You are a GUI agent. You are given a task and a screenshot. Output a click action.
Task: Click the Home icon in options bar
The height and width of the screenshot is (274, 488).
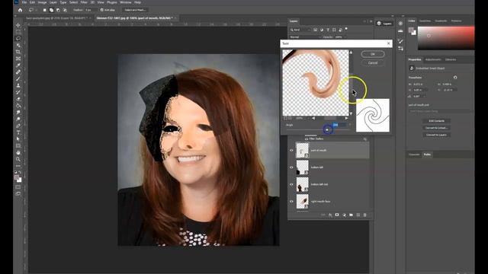tap(21, 10)
